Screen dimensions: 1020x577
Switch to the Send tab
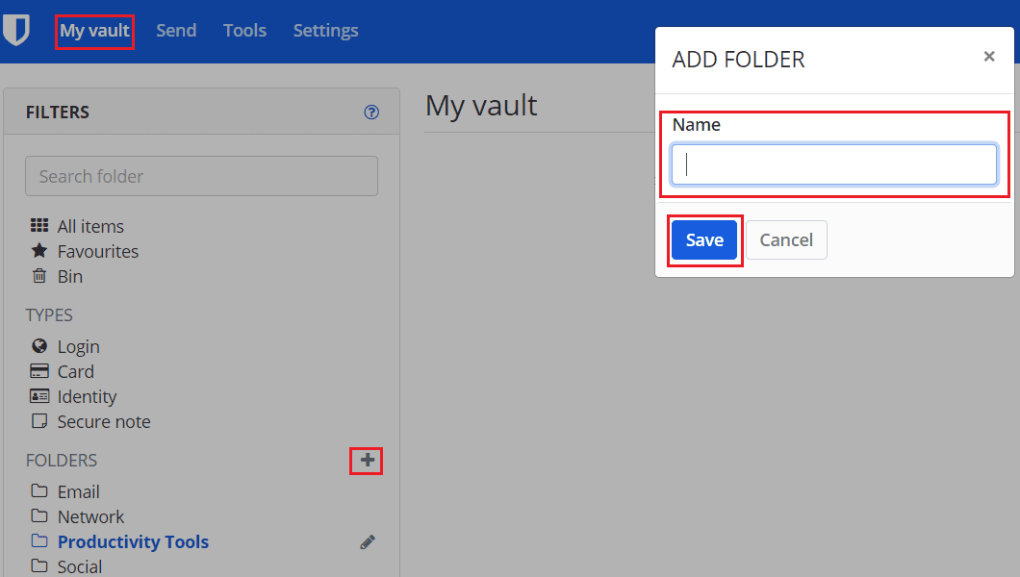click(176, 31)
